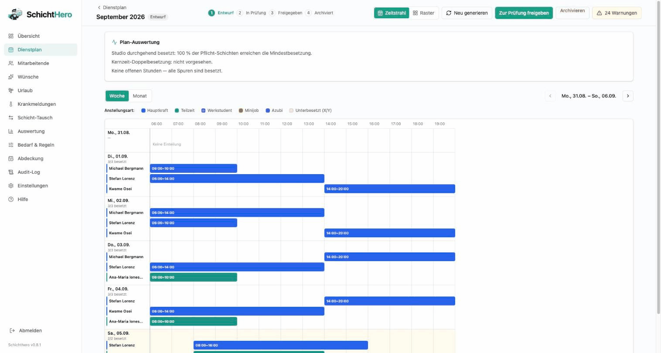Click Kwame Osei's 14:00–20:00 shift on Di., 01.09.
The height and width of the screenshot is (353, 661).
pyautogui.click(x=390, y=189)
